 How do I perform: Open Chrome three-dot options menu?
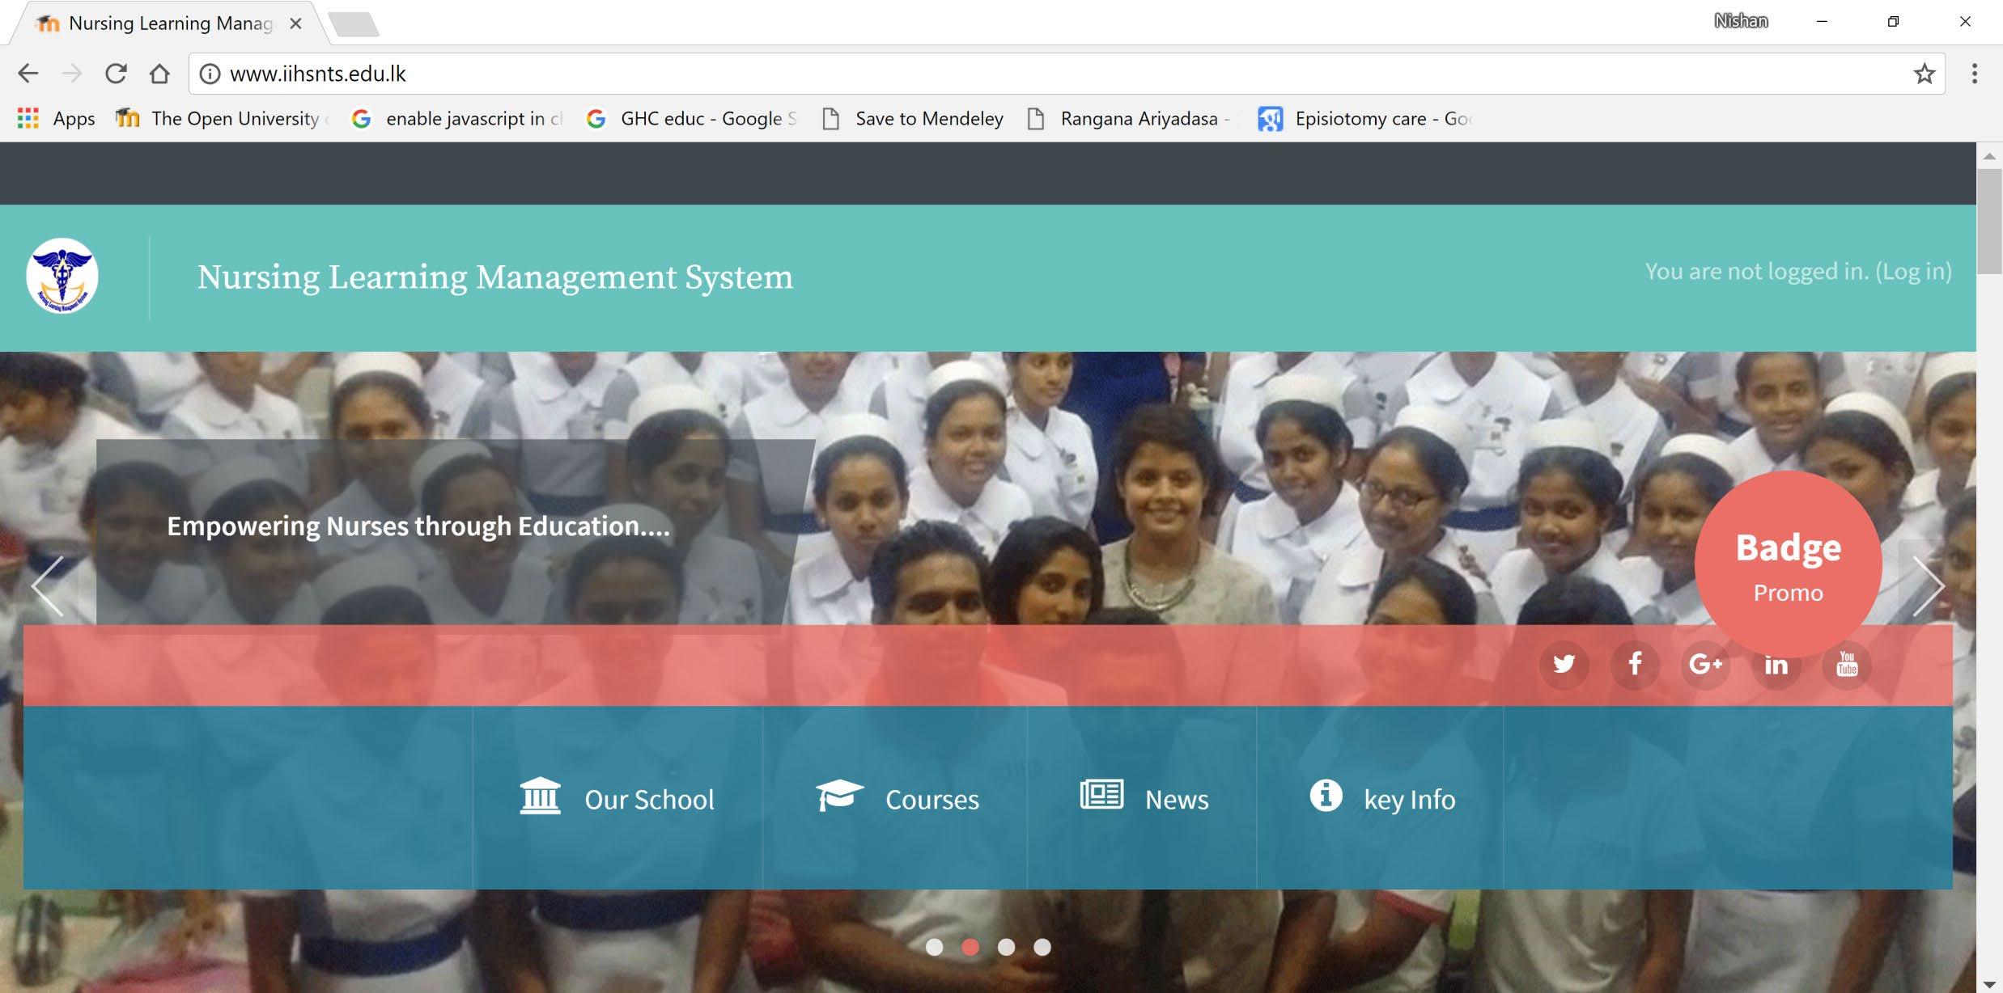(1974, 74)
